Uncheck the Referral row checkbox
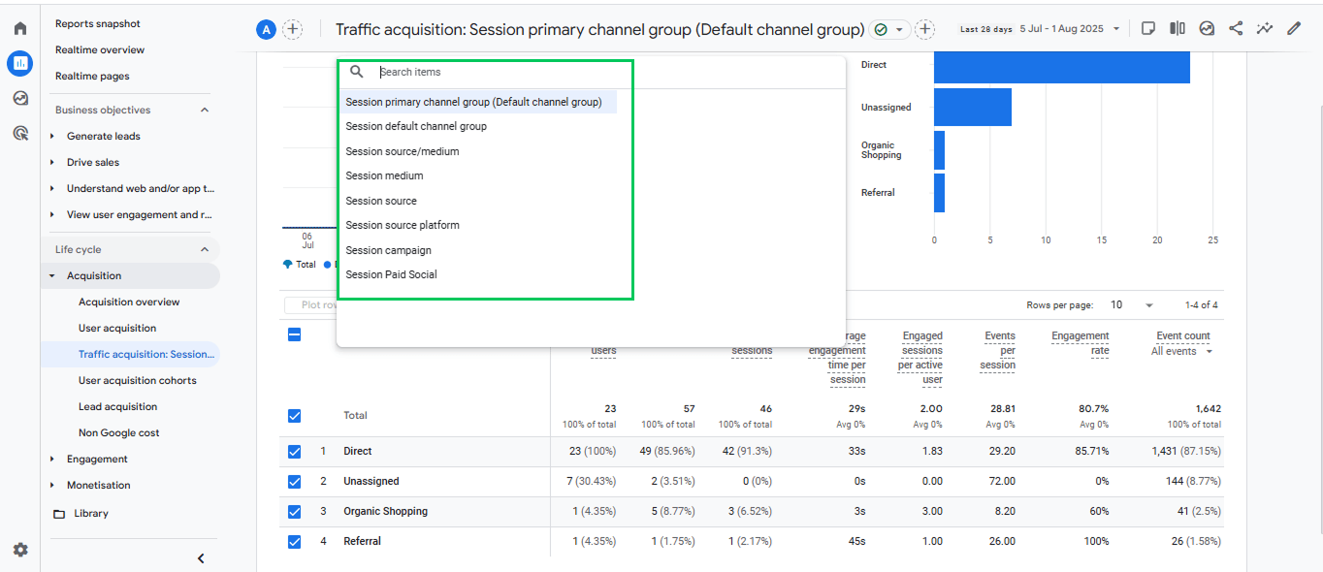The image size is (1323, 572). click(x=294, y=541)
